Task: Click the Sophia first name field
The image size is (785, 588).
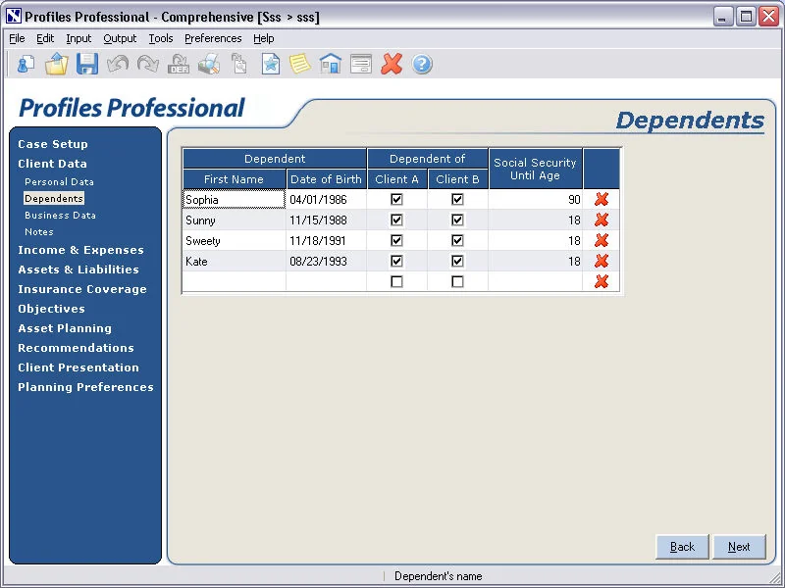Action: [235, 200]
